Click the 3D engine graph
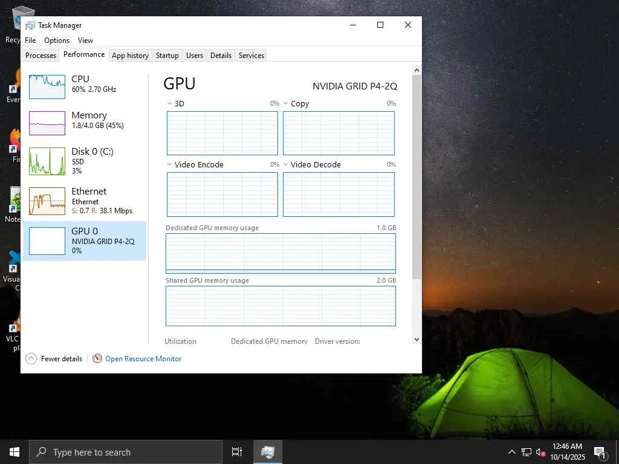This screenshot has width=619, height=464. click(222, 133)
